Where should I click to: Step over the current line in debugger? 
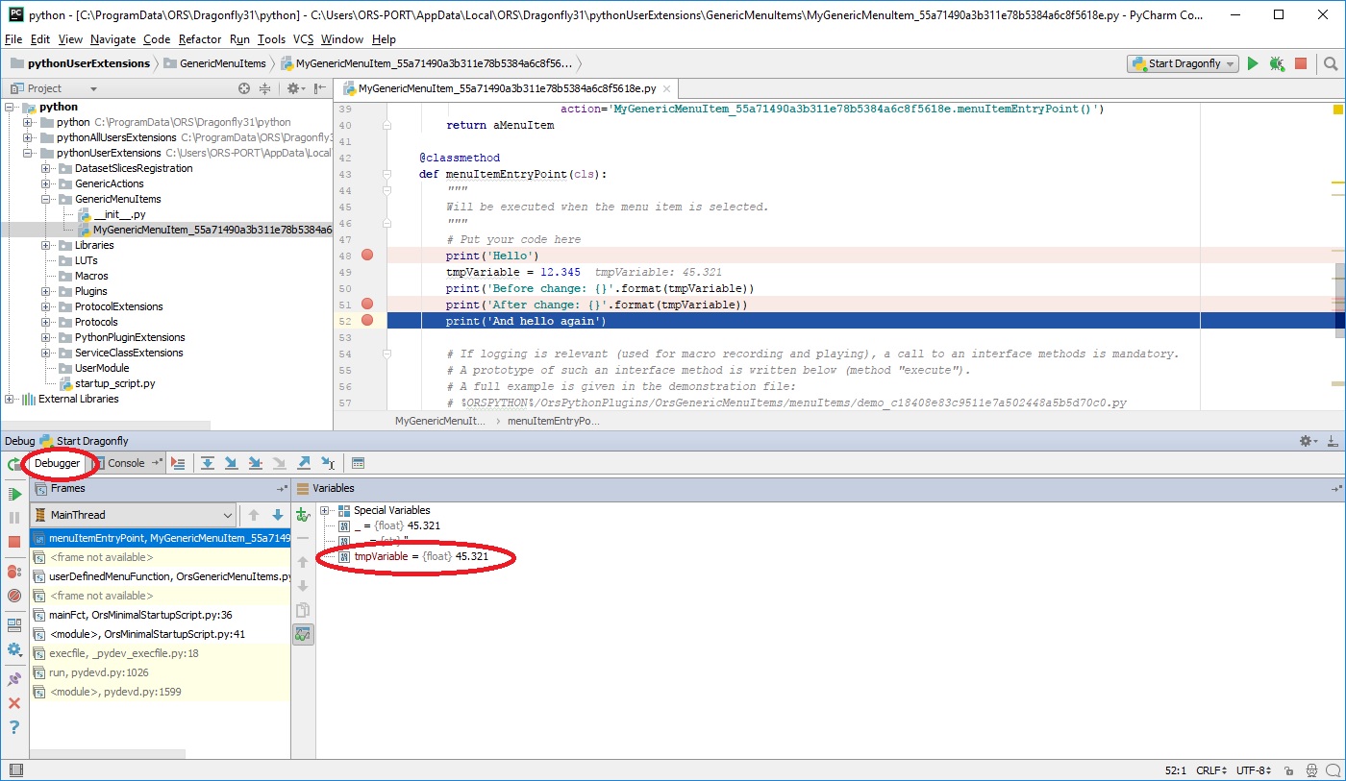pos(209,462)
